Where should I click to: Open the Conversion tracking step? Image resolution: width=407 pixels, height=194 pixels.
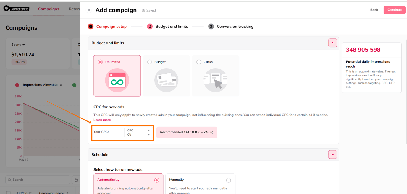(x=235, y=26)
